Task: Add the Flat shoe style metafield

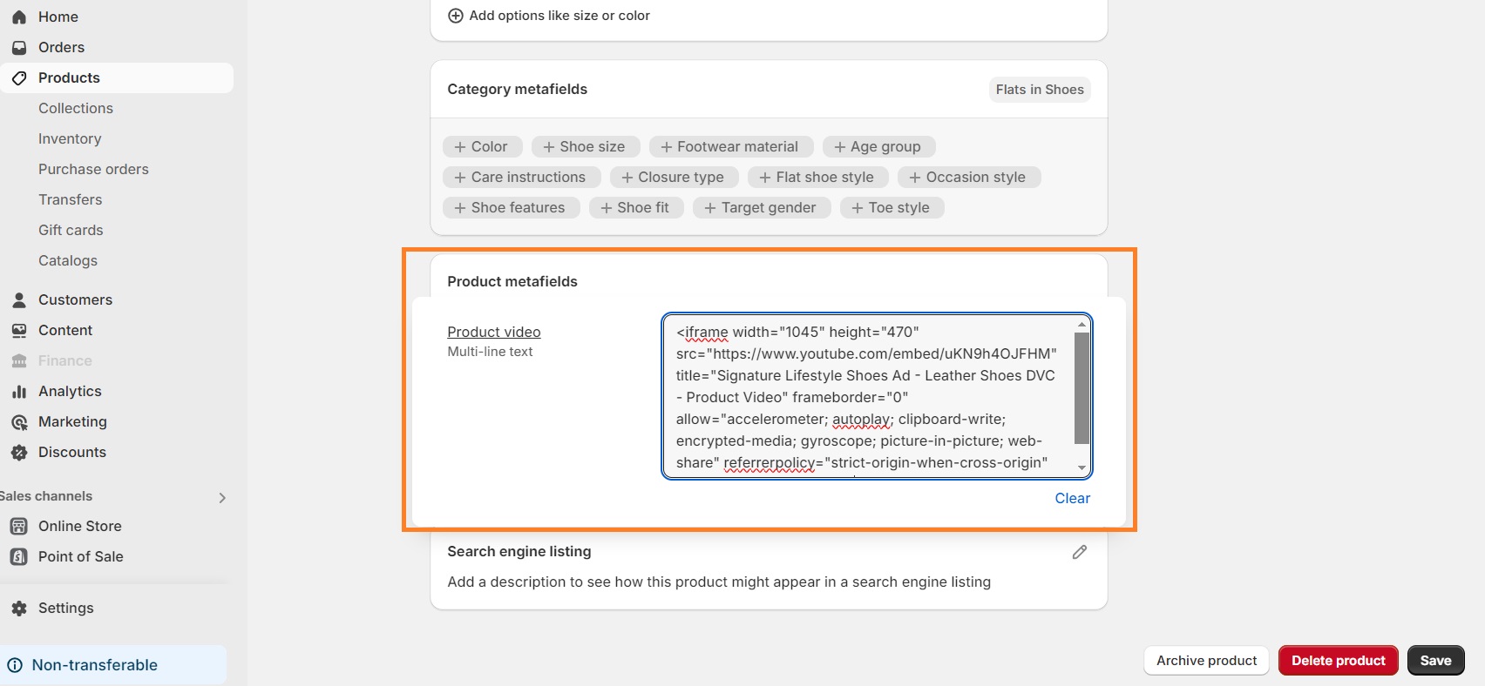Action: point(817,177)
